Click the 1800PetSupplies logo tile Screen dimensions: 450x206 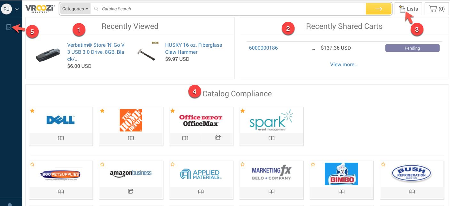61,174
